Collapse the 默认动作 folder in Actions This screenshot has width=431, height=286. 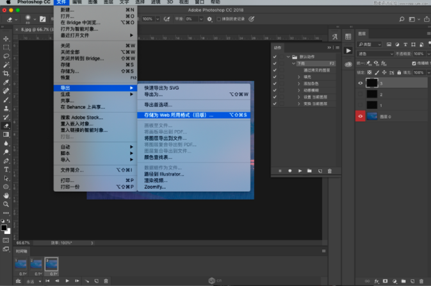(x=289, y=57)
